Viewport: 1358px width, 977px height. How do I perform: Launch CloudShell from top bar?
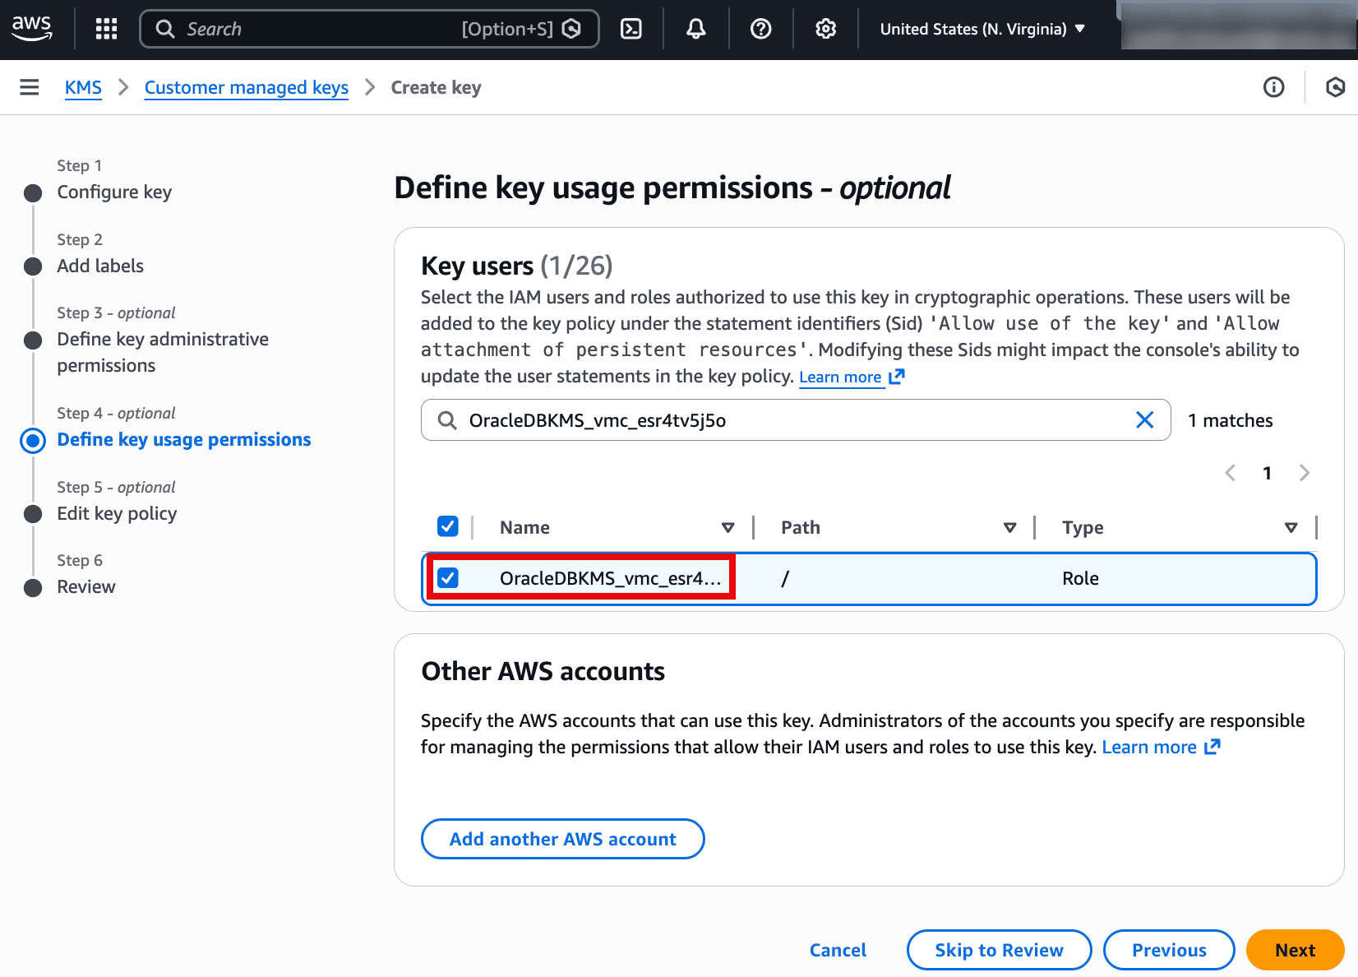point(631,29)
